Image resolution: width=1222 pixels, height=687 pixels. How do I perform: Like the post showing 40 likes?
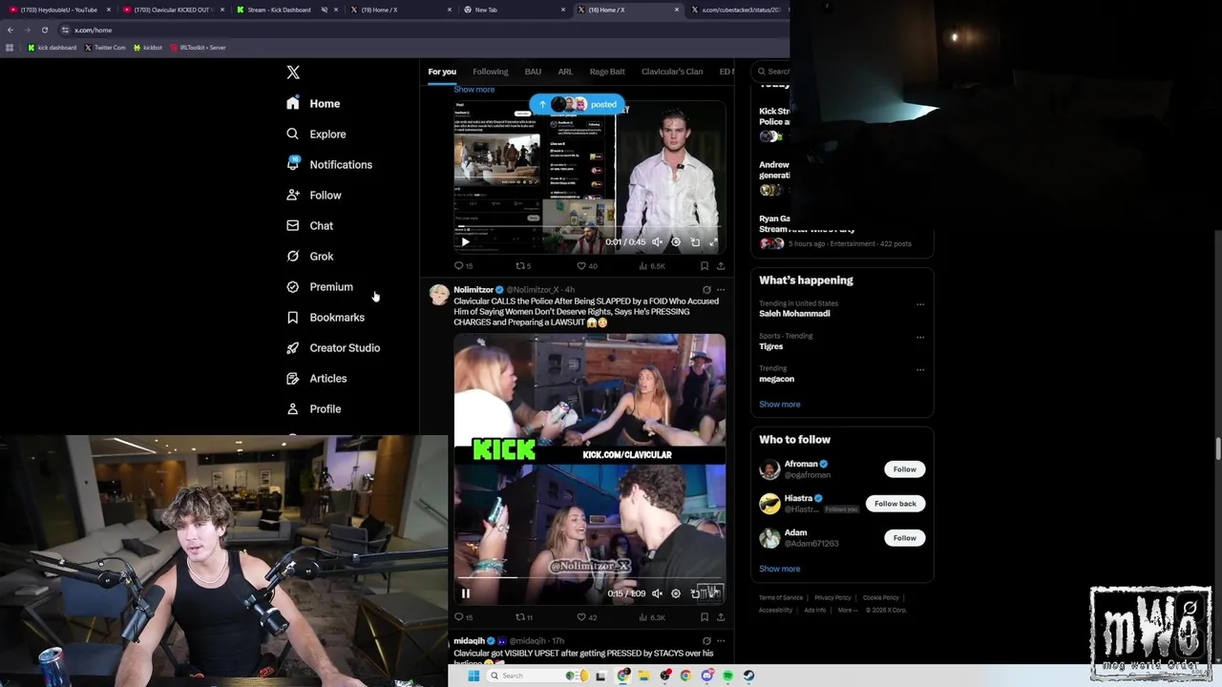(x=586, y=266)
